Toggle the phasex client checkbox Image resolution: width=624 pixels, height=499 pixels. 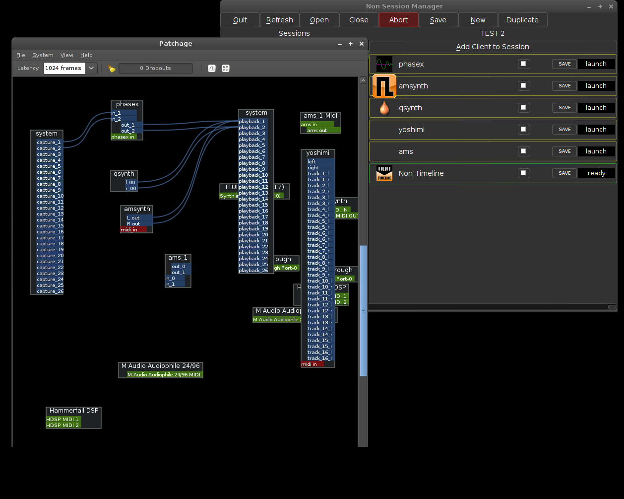[x=523, y=64]
